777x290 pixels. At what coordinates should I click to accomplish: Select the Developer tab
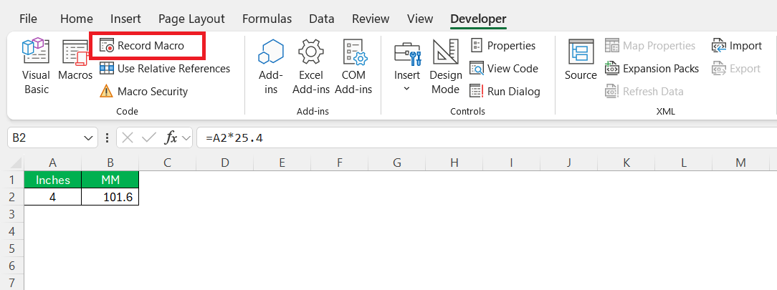pyautogui.click(x=478, y=19)
